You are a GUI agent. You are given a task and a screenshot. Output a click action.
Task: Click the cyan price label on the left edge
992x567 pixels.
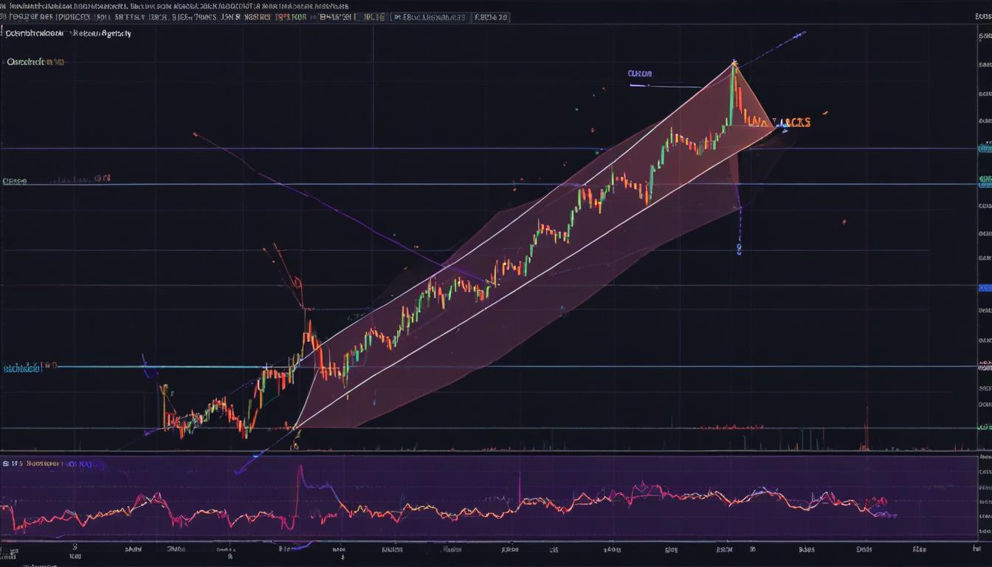click(21, 367)
